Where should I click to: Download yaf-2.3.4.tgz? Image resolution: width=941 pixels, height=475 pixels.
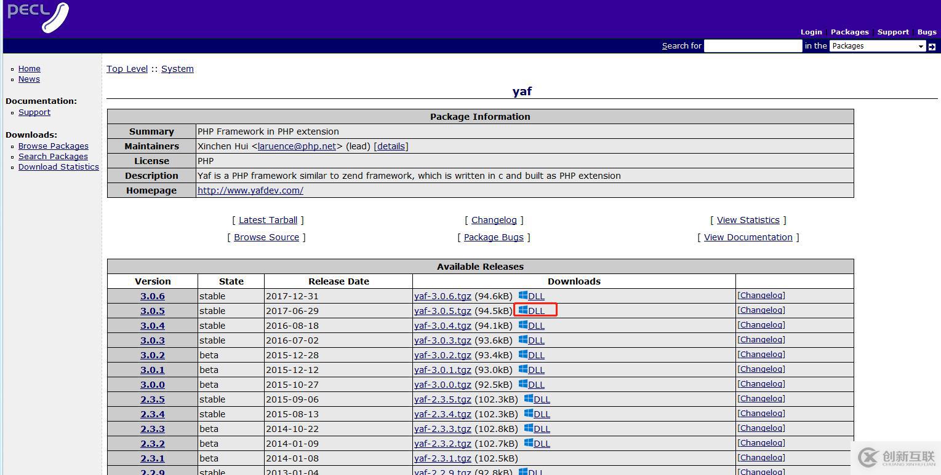coord(442,414)
